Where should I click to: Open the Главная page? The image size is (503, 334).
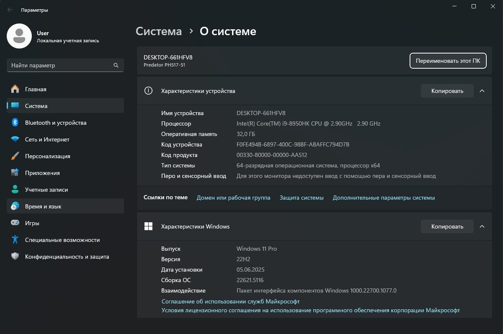[x=65, y=89]
